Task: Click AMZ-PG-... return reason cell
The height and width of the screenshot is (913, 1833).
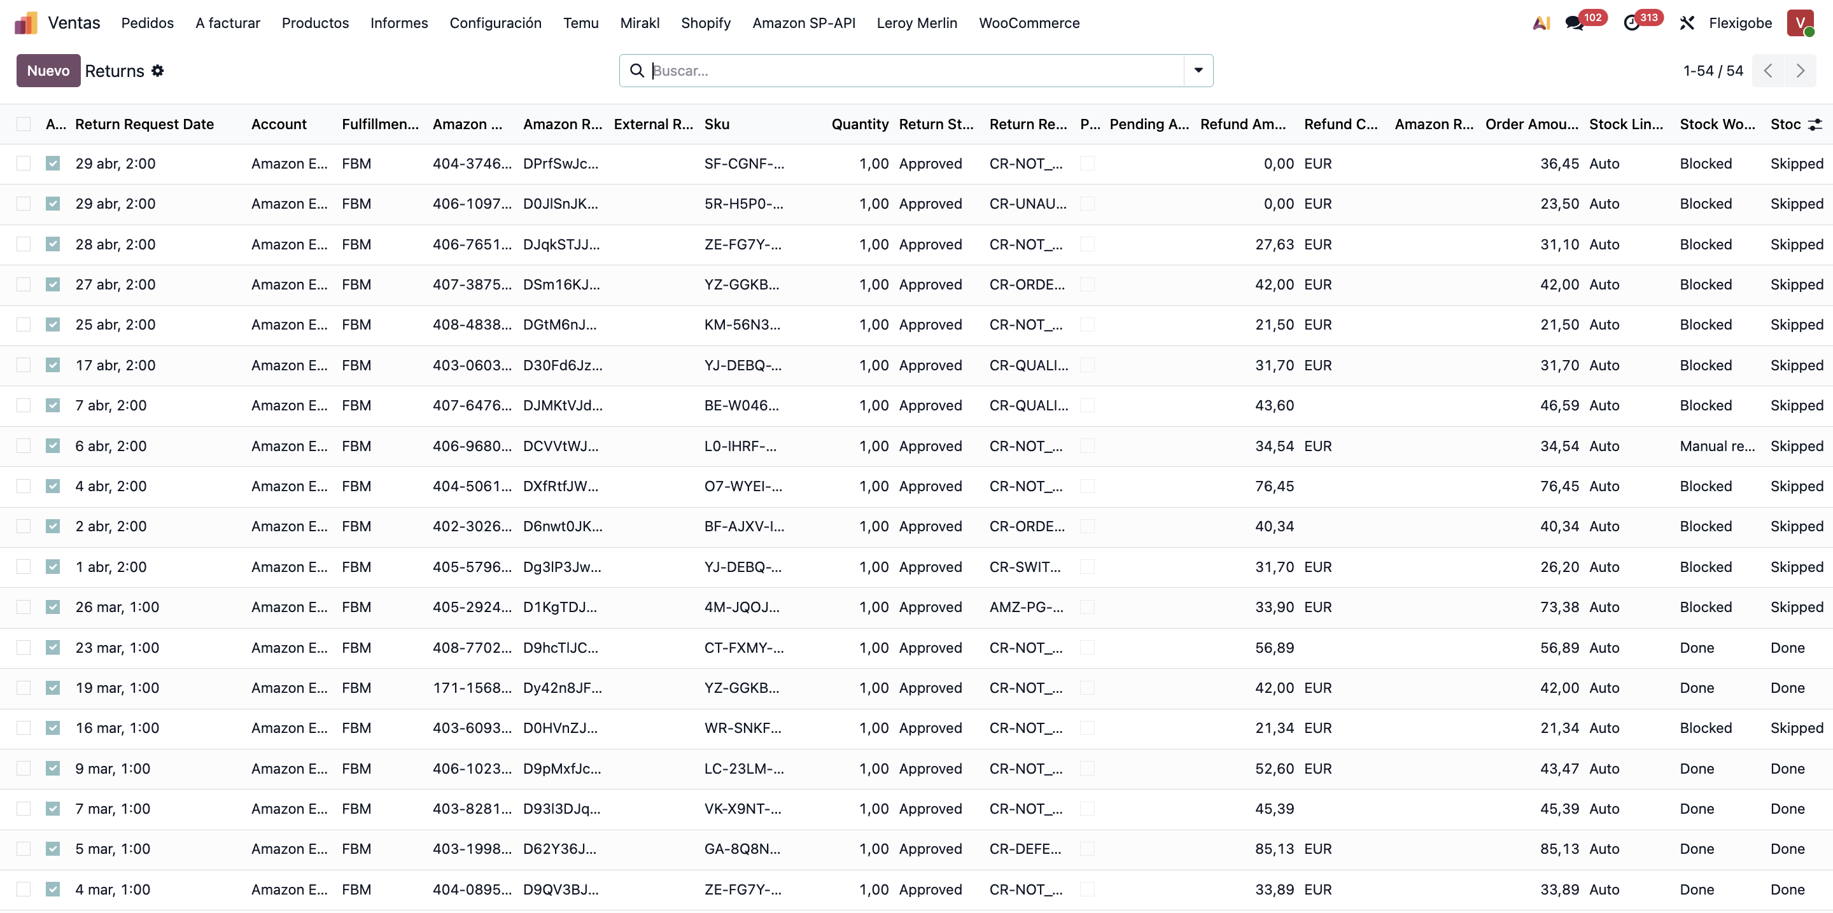Action: [1026, 606]
